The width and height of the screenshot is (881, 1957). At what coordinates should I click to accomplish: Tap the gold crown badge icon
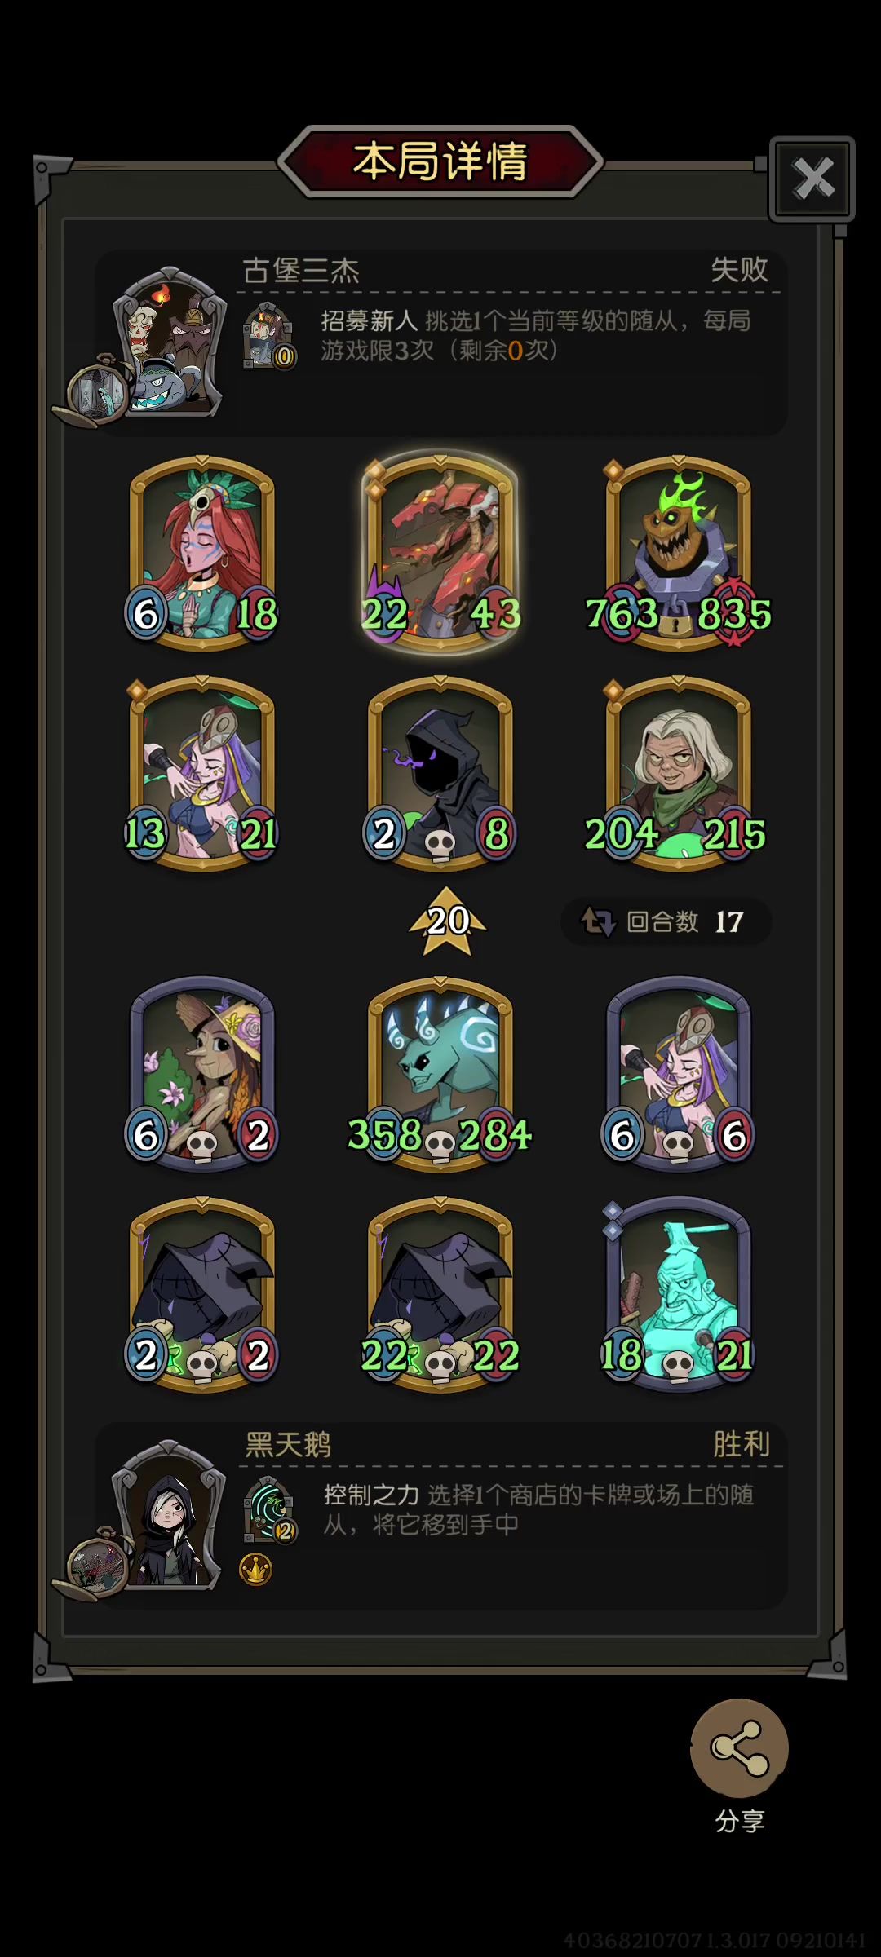[255, 1569]
